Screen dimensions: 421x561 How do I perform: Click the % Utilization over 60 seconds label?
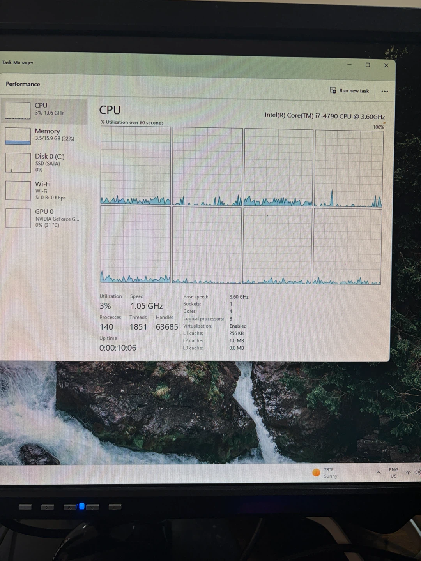click(132, 122)
